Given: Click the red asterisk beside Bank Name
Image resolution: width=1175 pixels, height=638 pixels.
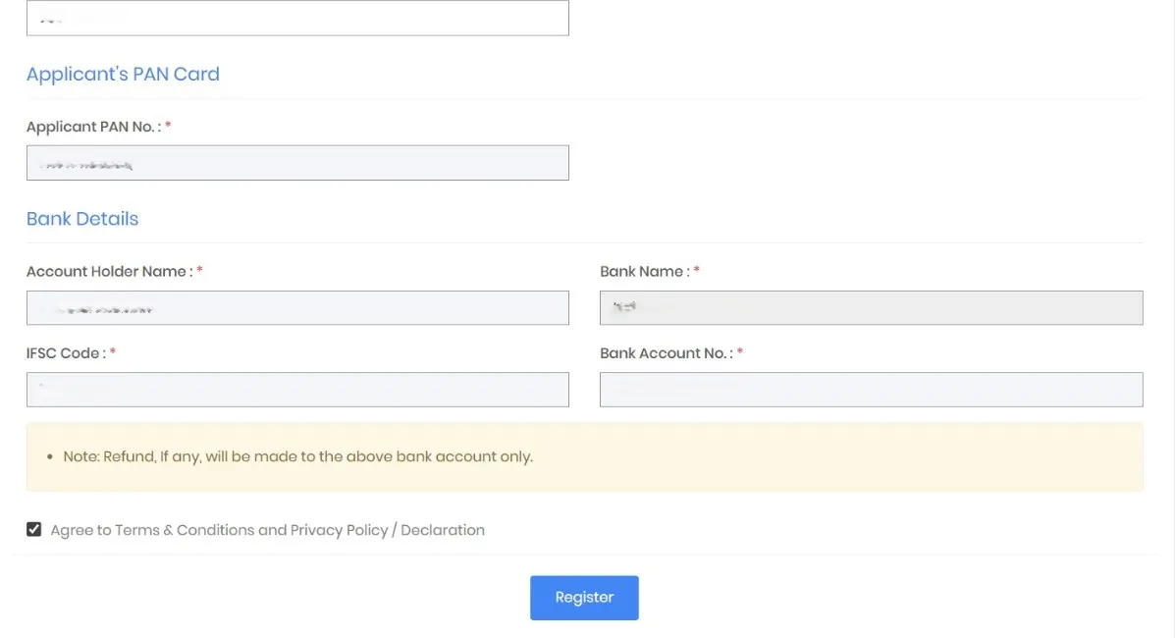Looking at the screenshot, I should click(695, 271).
